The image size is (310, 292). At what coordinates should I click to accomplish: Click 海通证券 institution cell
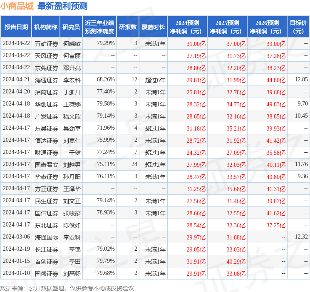(x=47, y=80)
